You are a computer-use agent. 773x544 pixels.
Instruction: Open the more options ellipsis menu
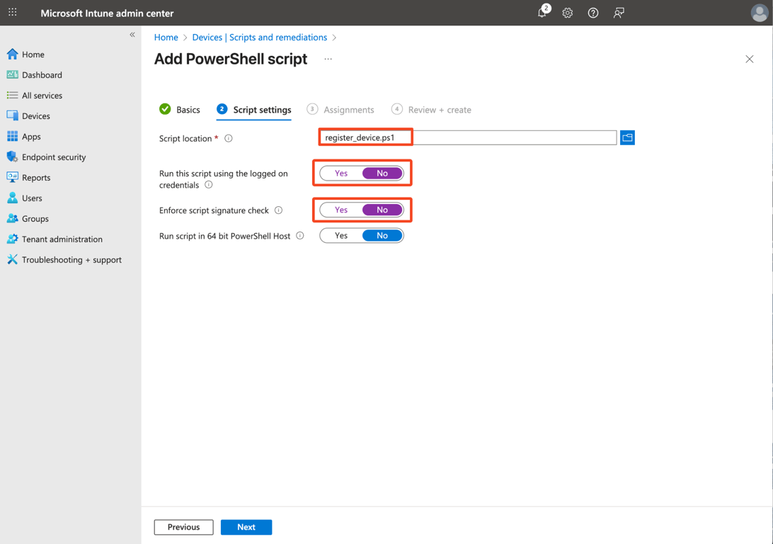tap(328, 59)
